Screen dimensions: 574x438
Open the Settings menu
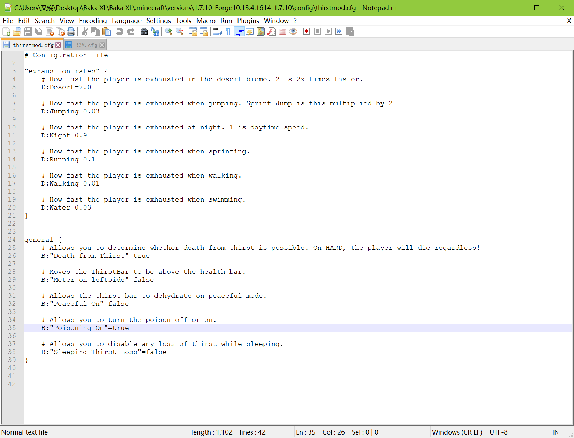tap(158, 21)
